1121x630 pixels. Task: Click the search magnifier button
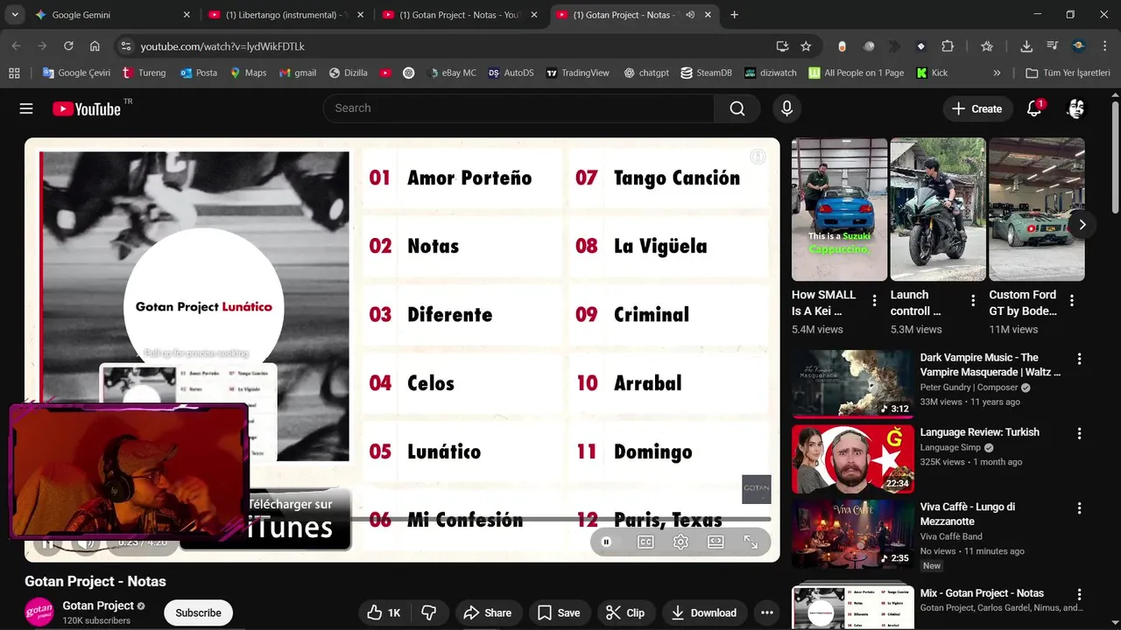[737, 108]
